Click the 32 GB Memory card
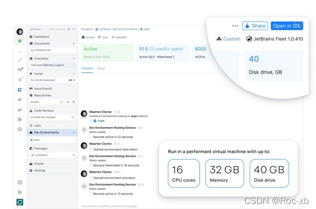Viewport: 316px width, 209px height. click(225, 173)
